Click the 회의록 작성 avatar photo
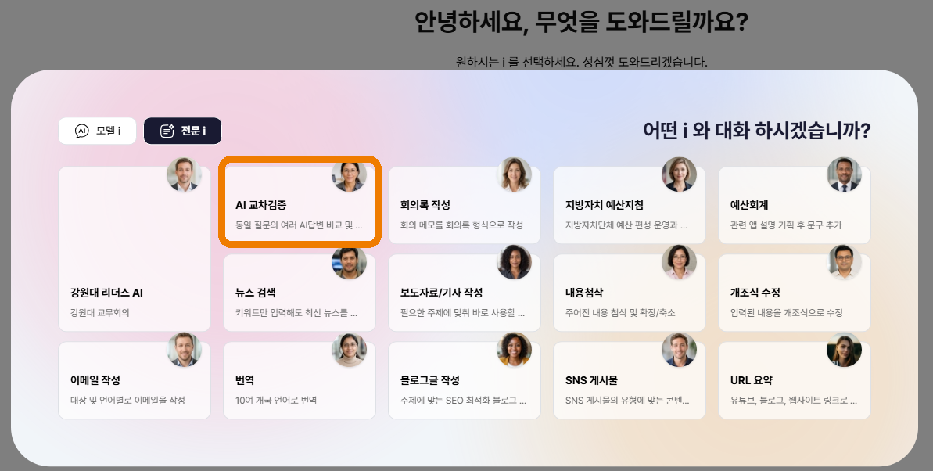Screen dimensions: 933x471 click(x=514, y=174)
